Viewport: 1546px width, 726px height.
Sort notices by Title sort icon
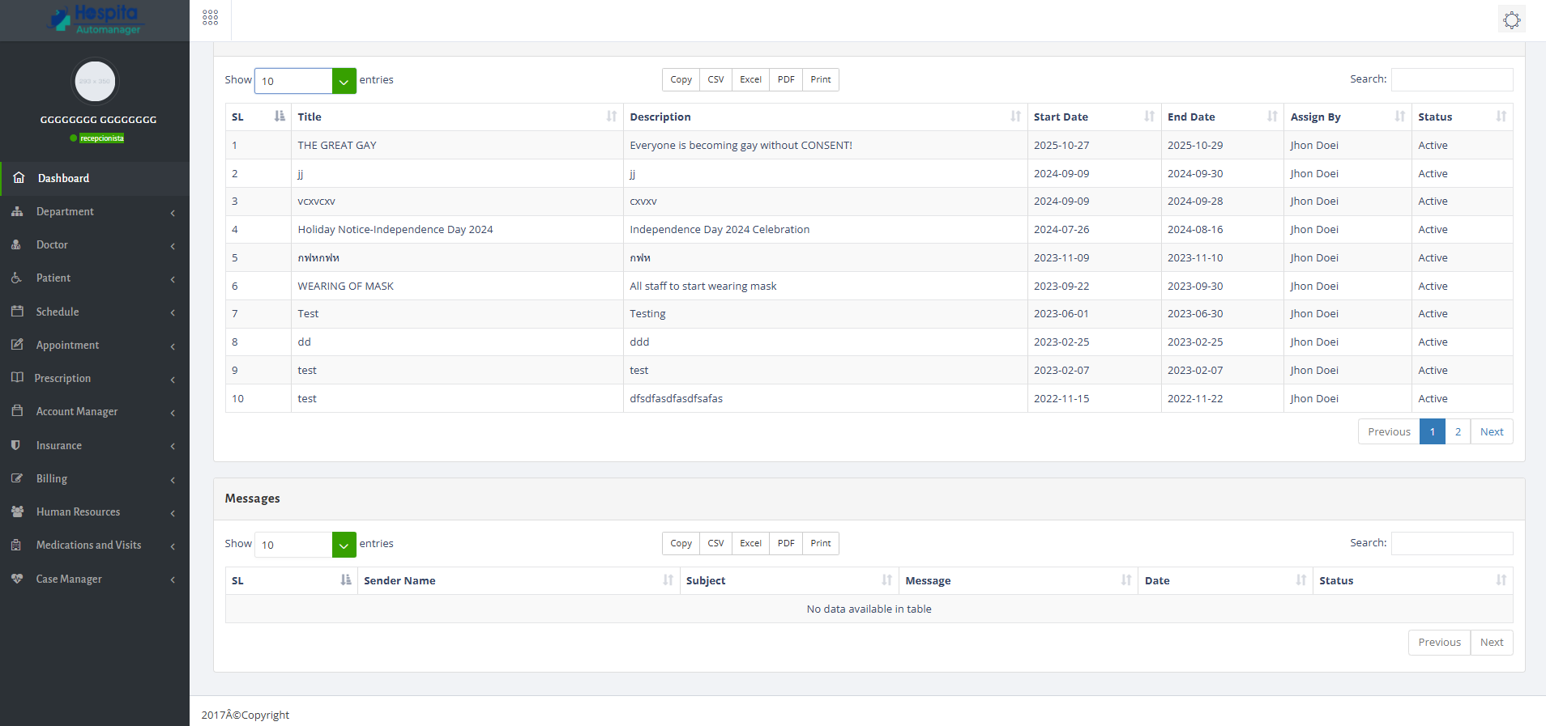[x=612, y=117]
